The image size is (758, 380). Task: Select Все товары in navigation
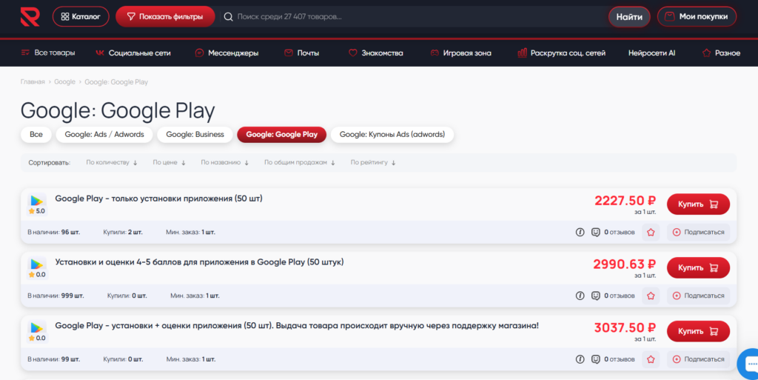point(48,53)
